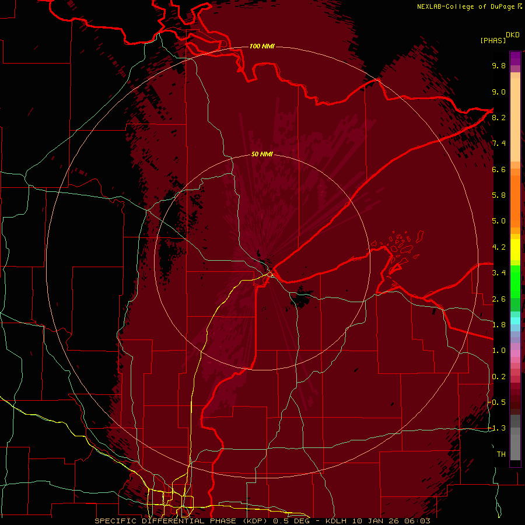Screen dimensions: 525x525
Task: Select the 9.8 value on the color scale
Action: (499, 65)
